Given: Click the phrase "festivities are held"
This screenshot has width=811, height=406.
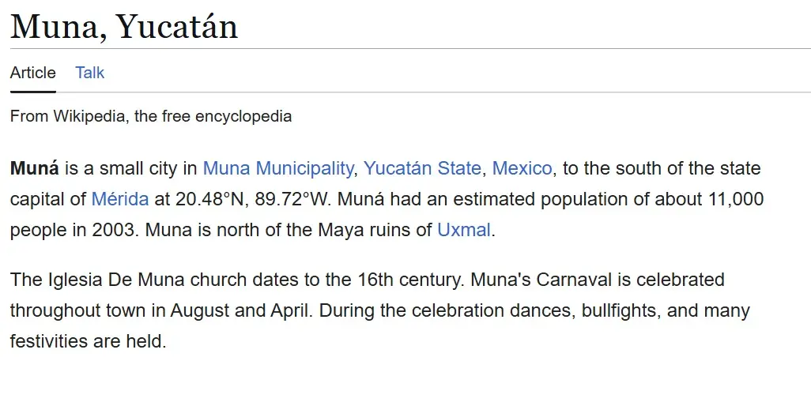Looking at the screenshot, I should point(88,342).
